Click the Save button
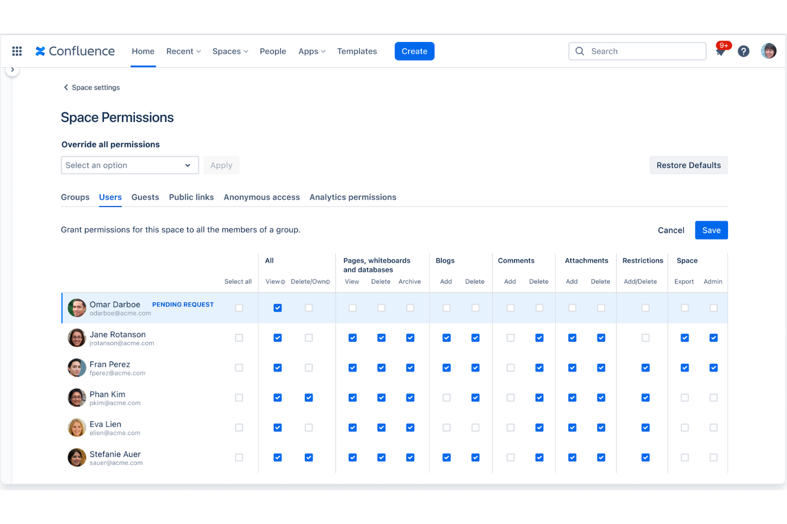The width and height of the screenshot is (787, 524). point(711,230)
